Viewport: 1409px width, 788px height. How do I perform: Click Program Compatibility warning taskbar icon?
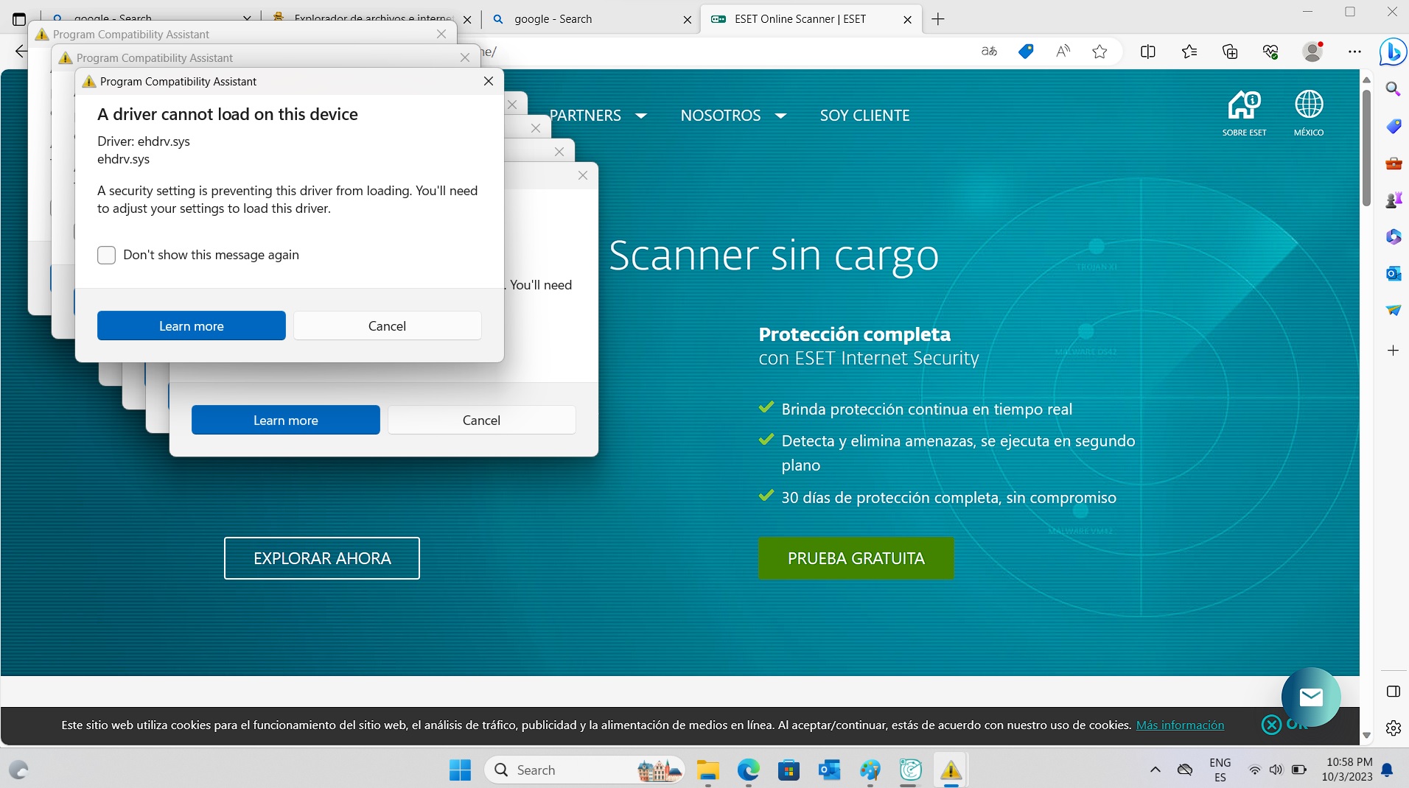pyautogui.click(x=951, y=770)
